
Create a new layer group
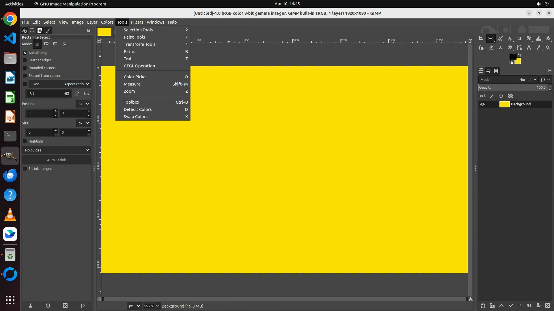pos(492,306)
